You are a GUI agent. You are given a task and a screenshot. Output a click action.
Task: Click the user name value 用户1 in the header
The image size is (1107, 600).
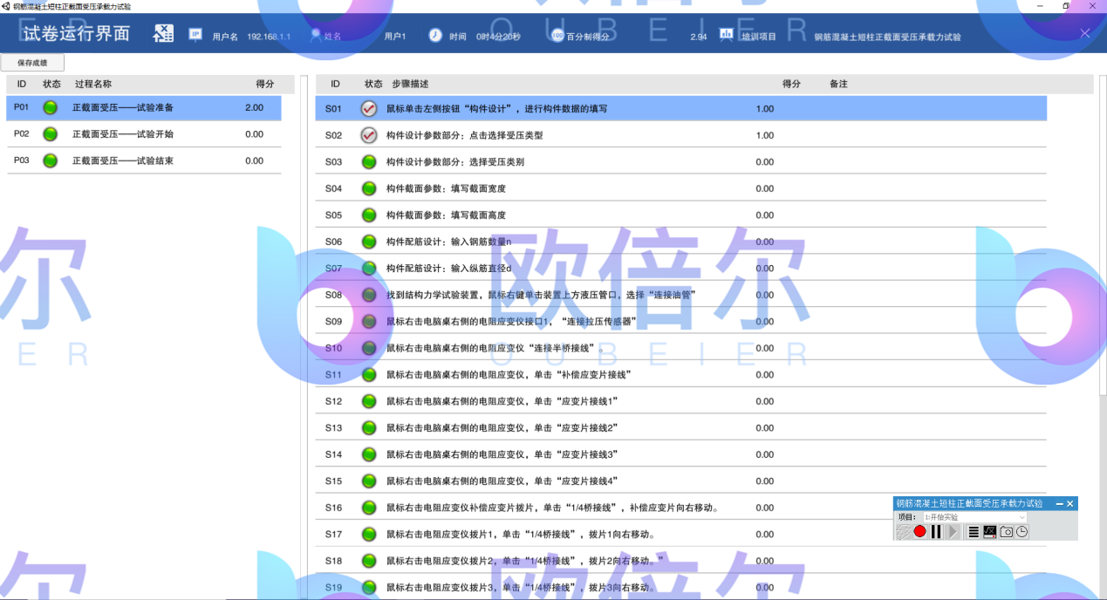pos(395,37)
